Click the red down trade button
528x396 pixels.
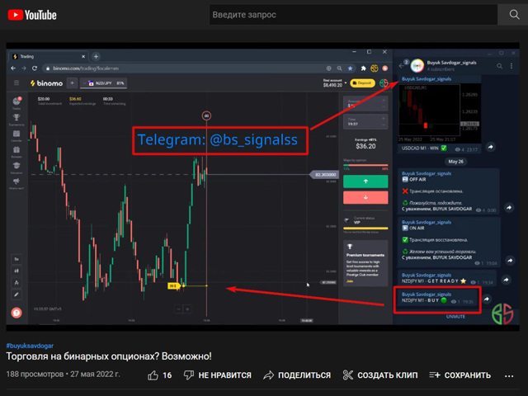365,197
